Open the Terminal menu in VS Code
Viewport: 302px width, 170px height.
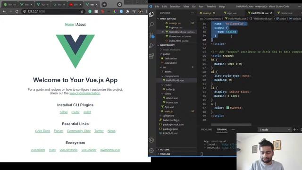pos(211,6)
